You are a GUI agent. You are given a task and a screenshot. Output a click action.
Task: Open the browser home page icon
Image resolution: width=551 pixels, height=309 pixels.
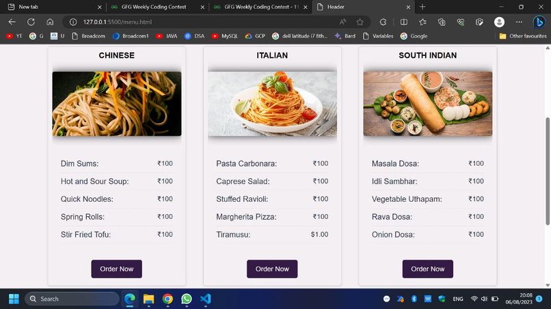click(50, 22)
